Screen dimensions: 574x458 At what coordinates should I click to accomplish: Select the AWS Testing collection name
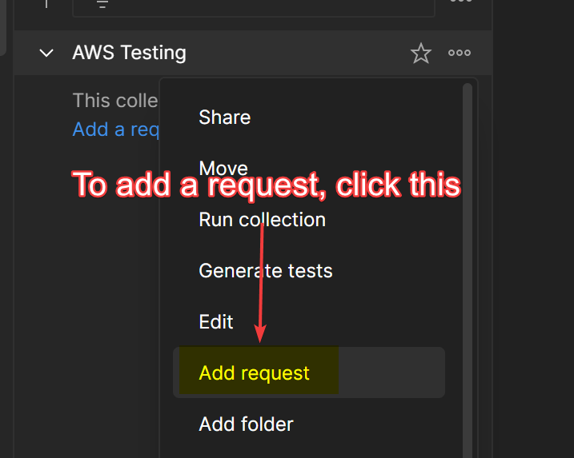pos(129,54)
